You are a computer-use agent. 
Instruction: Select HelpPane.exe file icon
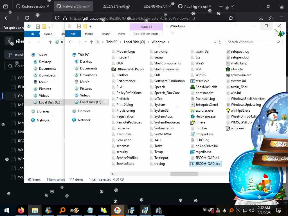192,116
